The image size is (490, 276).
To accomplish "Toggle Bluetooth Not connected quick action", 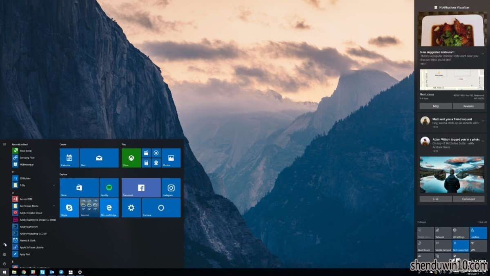I will pyautogui.click(x=461, y=246).
